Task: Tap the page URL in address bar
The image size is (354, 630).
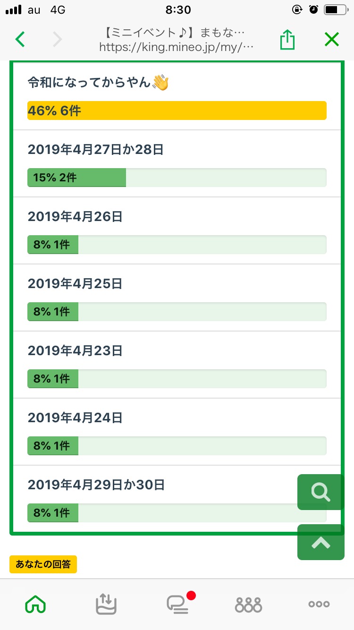Action: point(177,47)
